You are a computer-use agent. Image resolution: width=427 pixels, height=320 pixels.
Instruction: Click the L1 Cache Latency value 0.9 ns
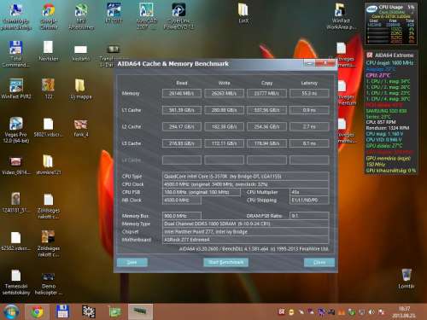point(309,110)
